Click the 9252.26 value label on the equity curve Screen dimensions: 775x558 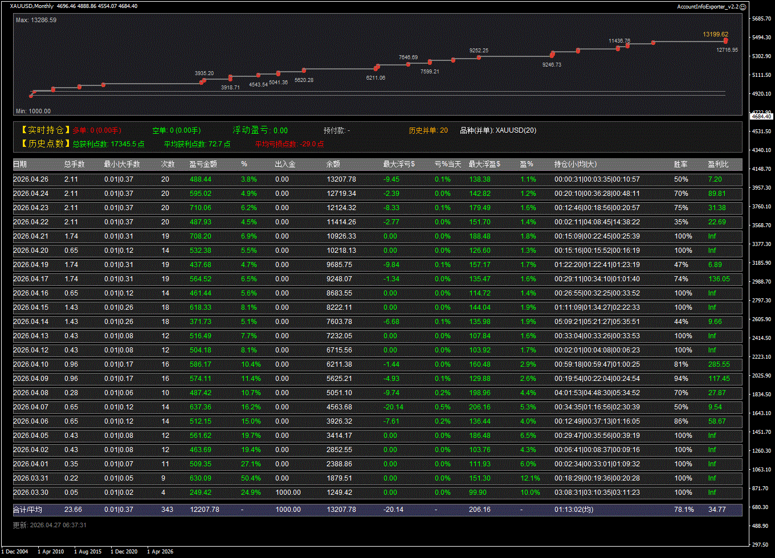pyautogui.click(x=479, y=51)
